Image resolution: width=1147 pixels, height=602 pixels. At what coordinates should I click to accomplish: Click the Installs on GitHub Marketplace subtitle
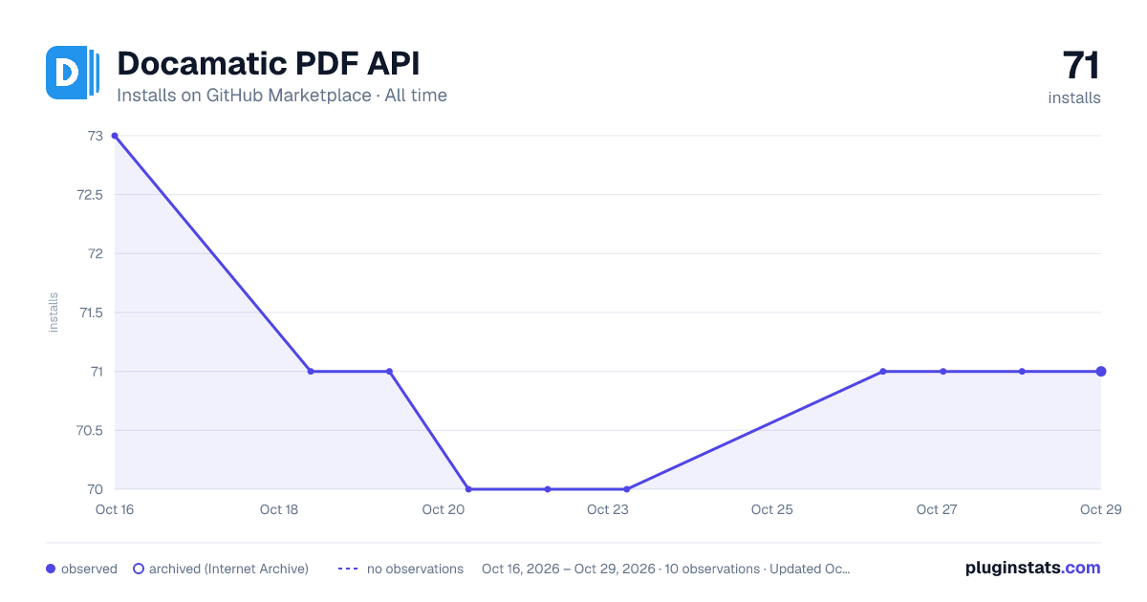tap(282, 96)
